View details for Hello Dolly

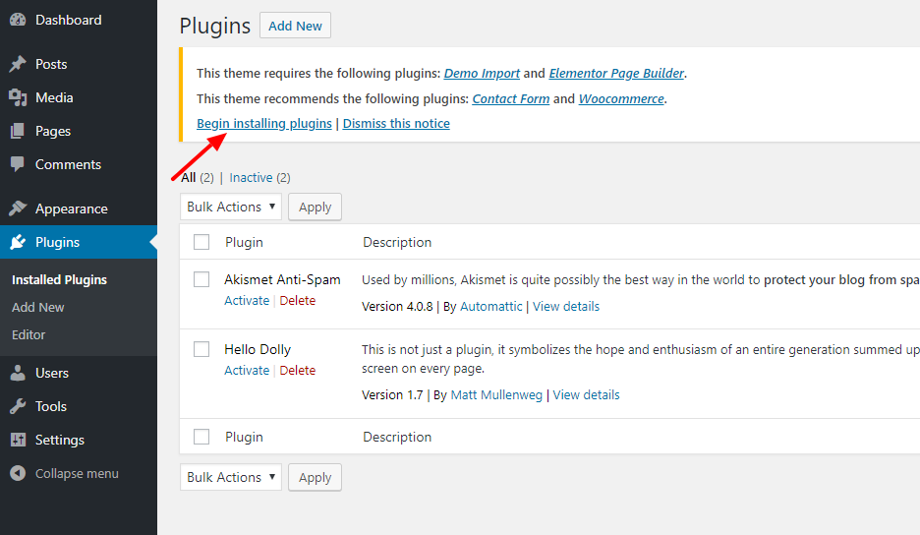point(586,394)
